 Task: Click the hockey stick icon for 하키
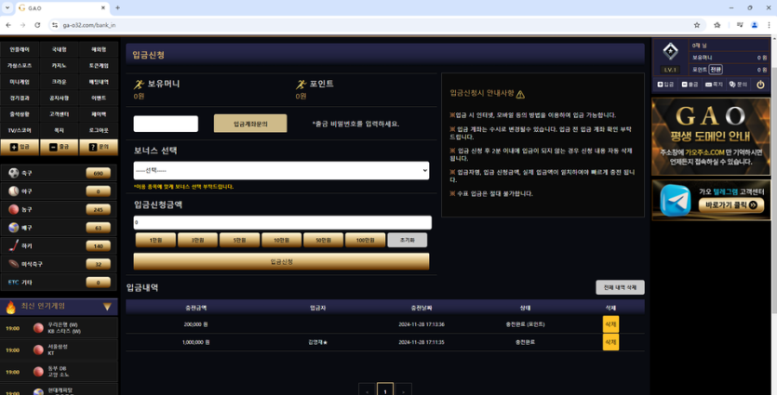click(x=13, y=245)
